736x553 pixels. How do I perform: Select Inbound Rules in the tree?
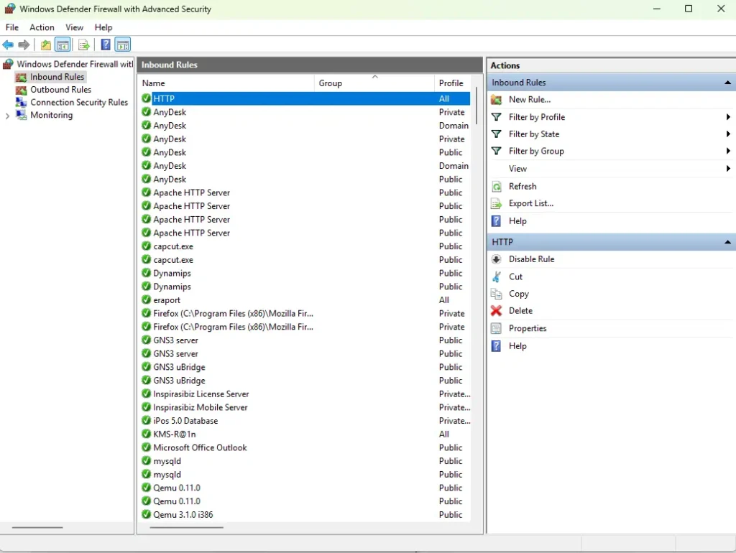pyautogui.click(x=57, y=77)
